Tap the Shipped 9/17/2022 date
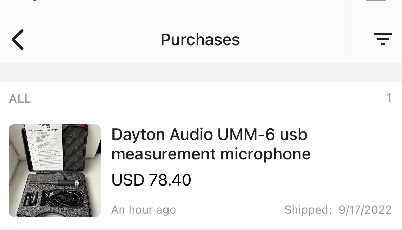The height and width of the screenshot is (230, 402). click(338, 209)
